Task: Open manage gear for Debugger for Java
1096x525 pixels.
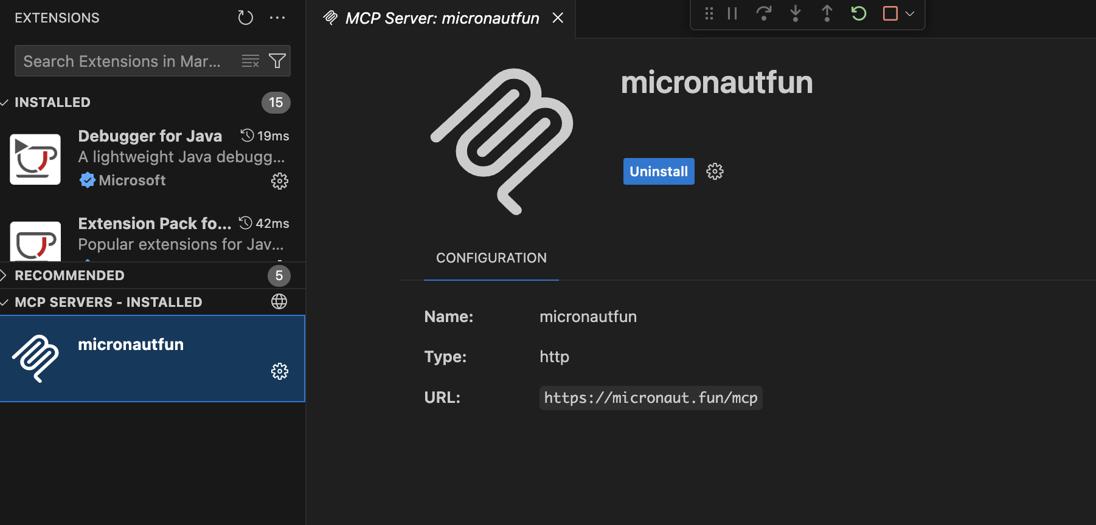Action: tap(279, 181)
